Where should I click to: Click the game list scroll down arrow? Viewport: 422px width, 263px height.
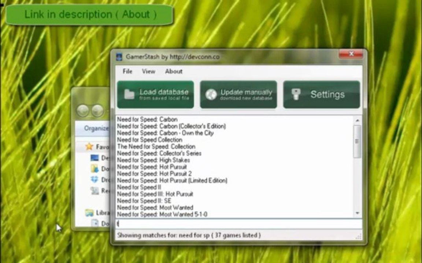click(358, 213)
